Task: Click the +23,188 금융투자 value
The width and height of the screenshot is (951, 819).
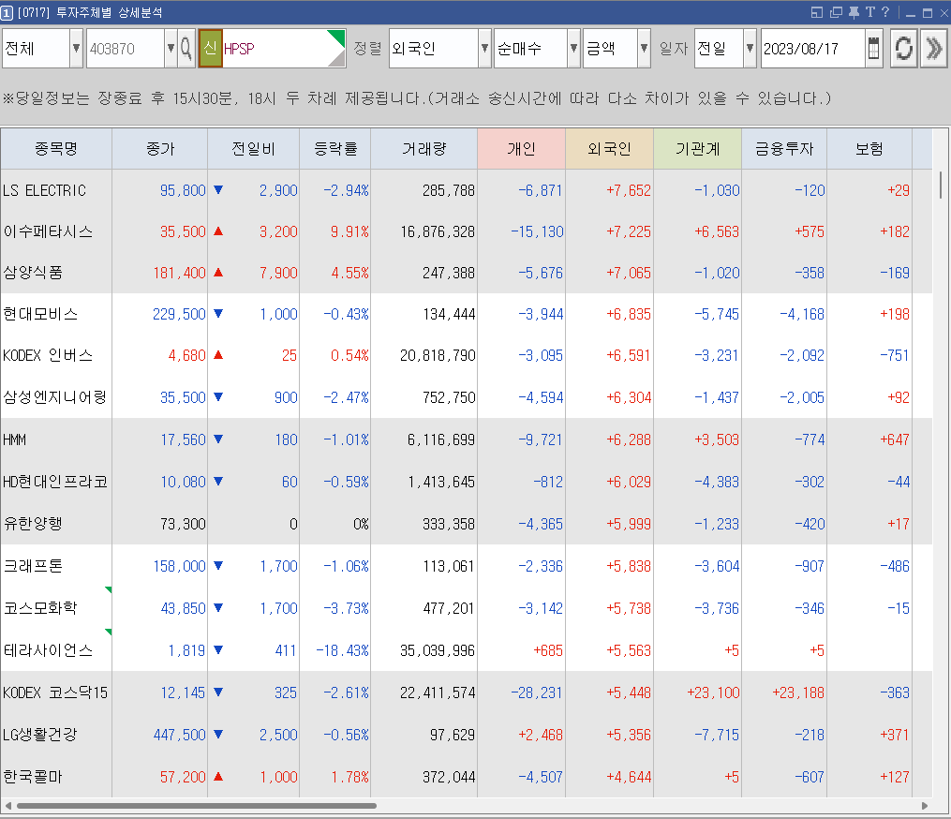Action: tap(798, 692)
